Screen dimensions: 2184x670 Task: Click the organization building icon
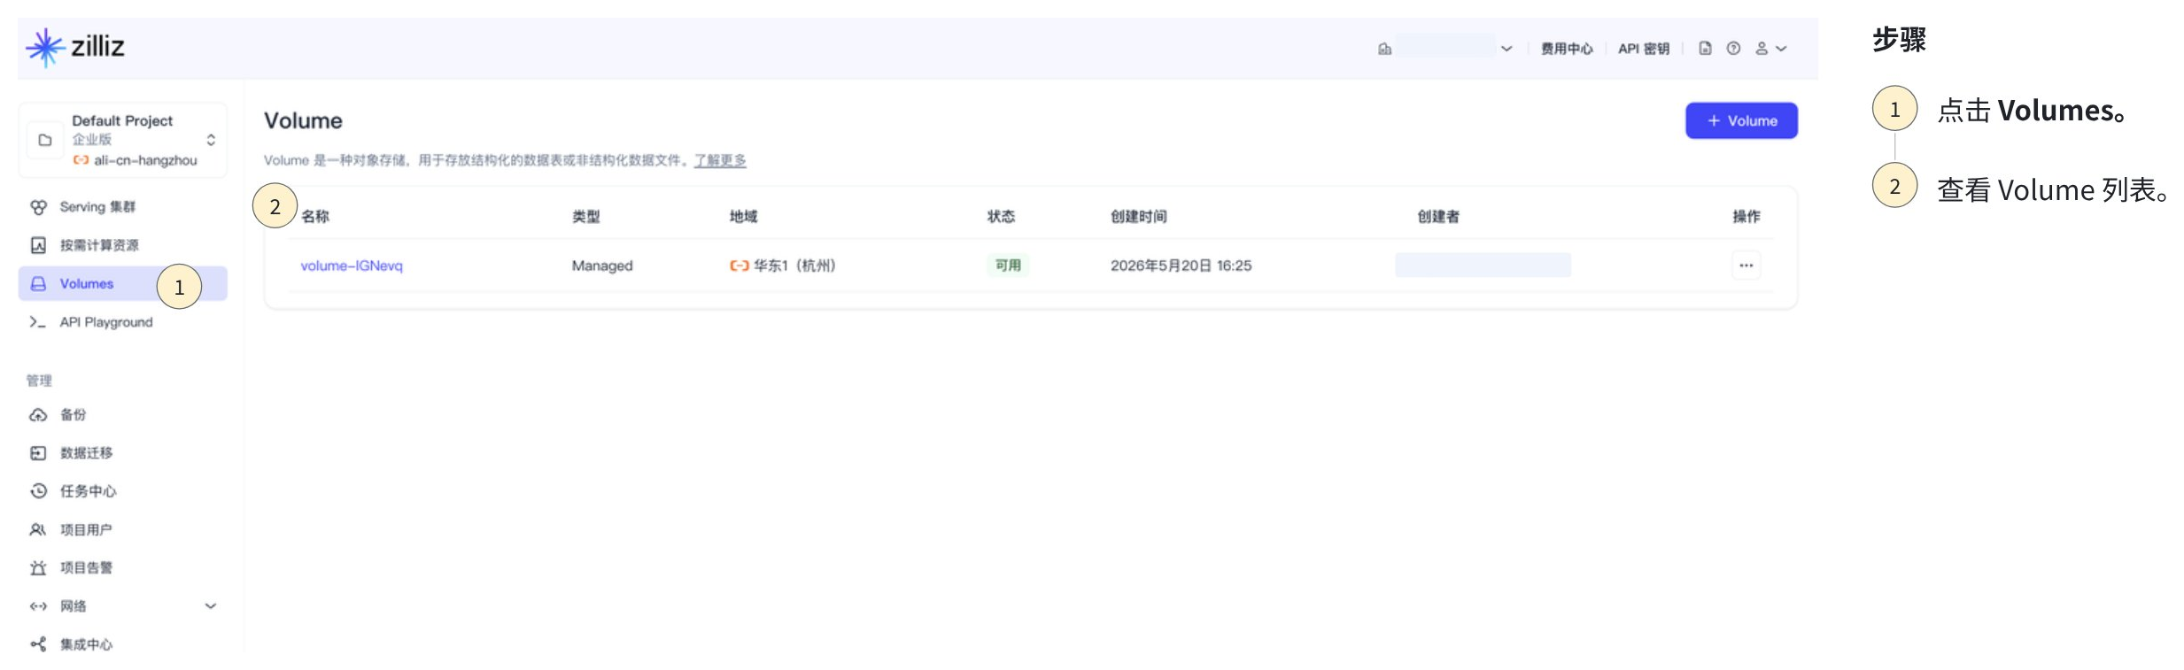click(1384, 49)
